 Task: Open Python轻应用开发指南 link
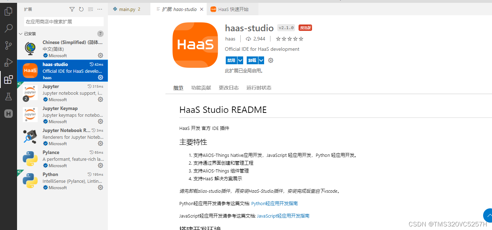click(274, 203)
